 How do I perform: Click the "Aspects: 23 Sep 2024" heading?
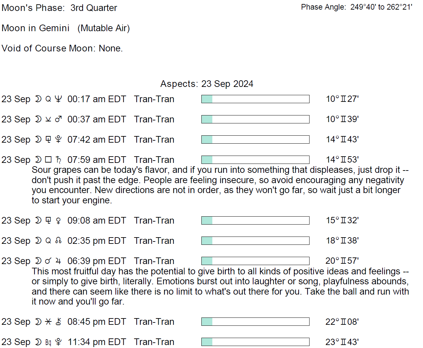(207, 84)
